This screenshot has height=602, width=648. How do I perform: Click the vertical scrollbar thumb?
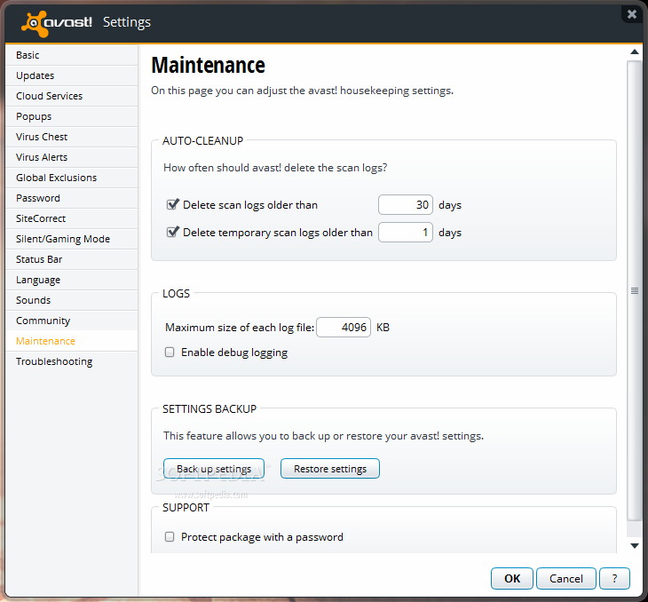point(635,290)
